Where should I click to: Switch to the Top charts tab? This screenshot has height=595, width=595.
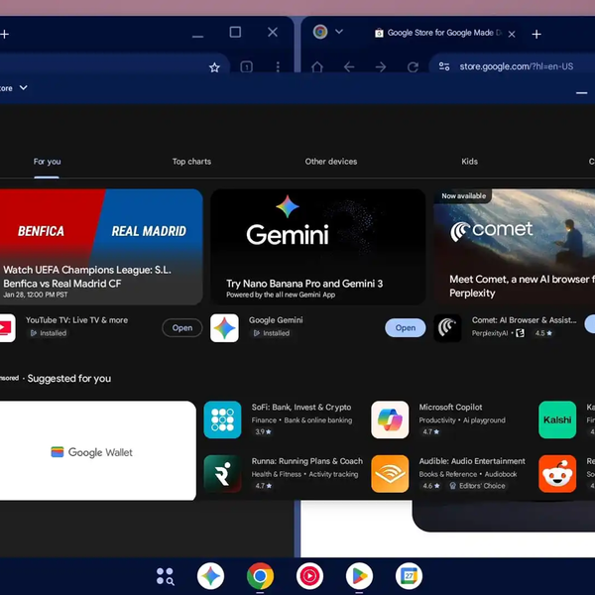(191, 162)
